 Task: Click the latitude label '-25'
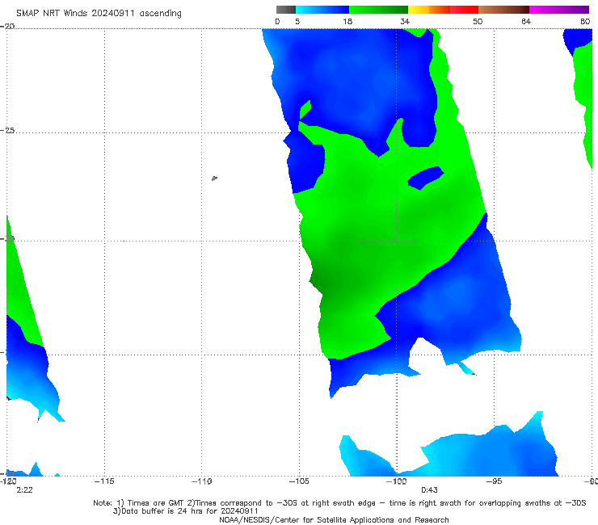click(x=7, y=130)
